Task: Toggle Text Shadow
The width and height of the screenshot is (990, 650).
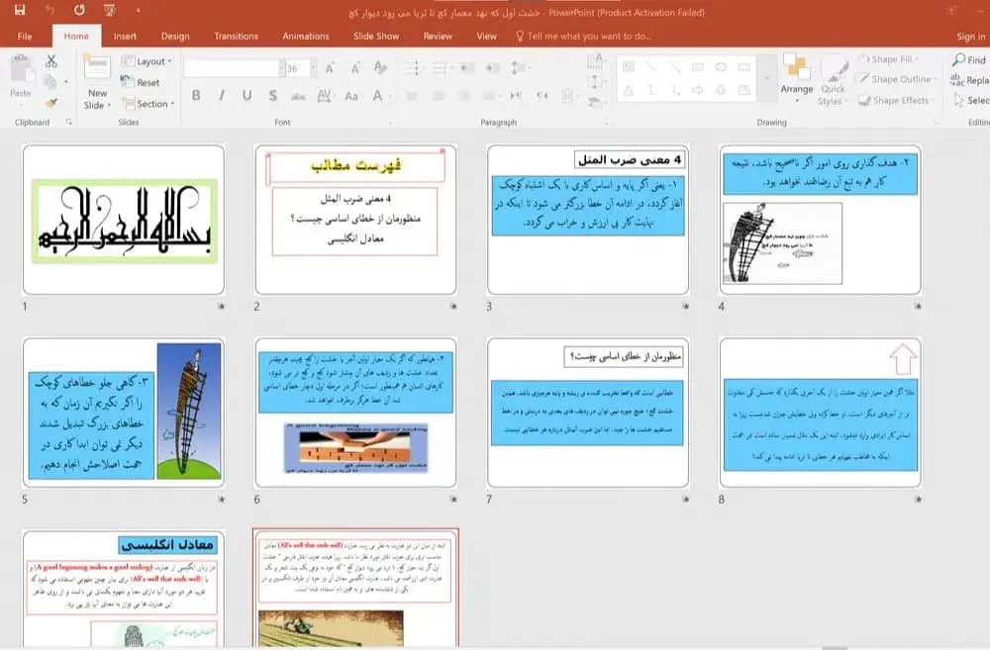Action: (273, 95)
